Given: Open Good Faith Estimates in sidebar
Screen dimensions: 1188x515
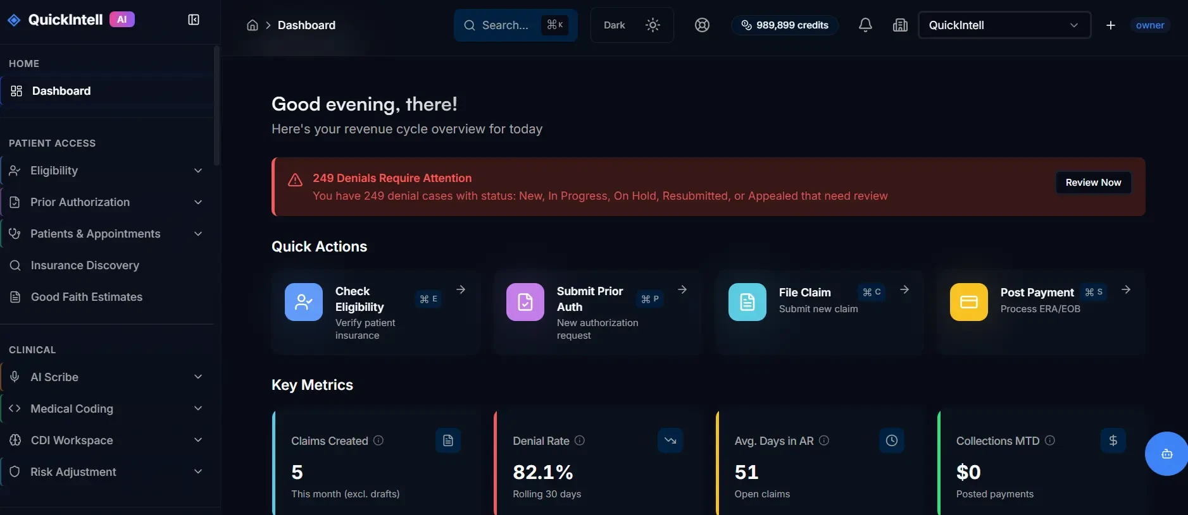Looking at the screenshot, I should 107,297.
